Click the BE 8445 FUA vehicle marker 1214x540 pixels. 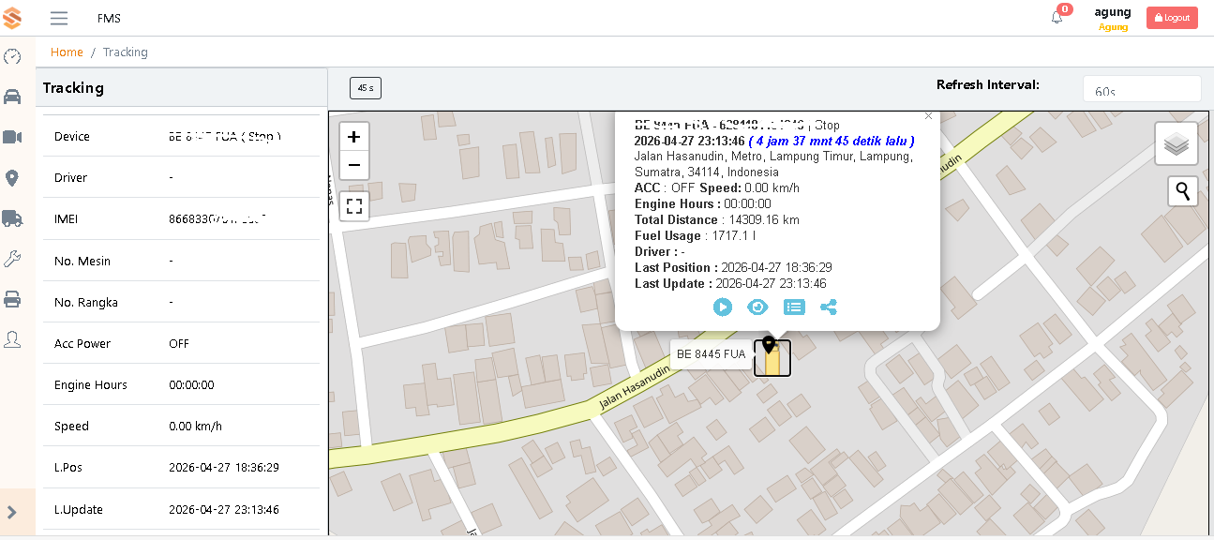coord(772,357)
